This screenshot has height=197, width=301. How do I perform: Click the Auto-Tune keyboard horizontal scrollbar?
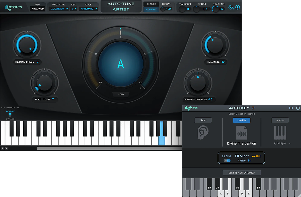[110, 148]
